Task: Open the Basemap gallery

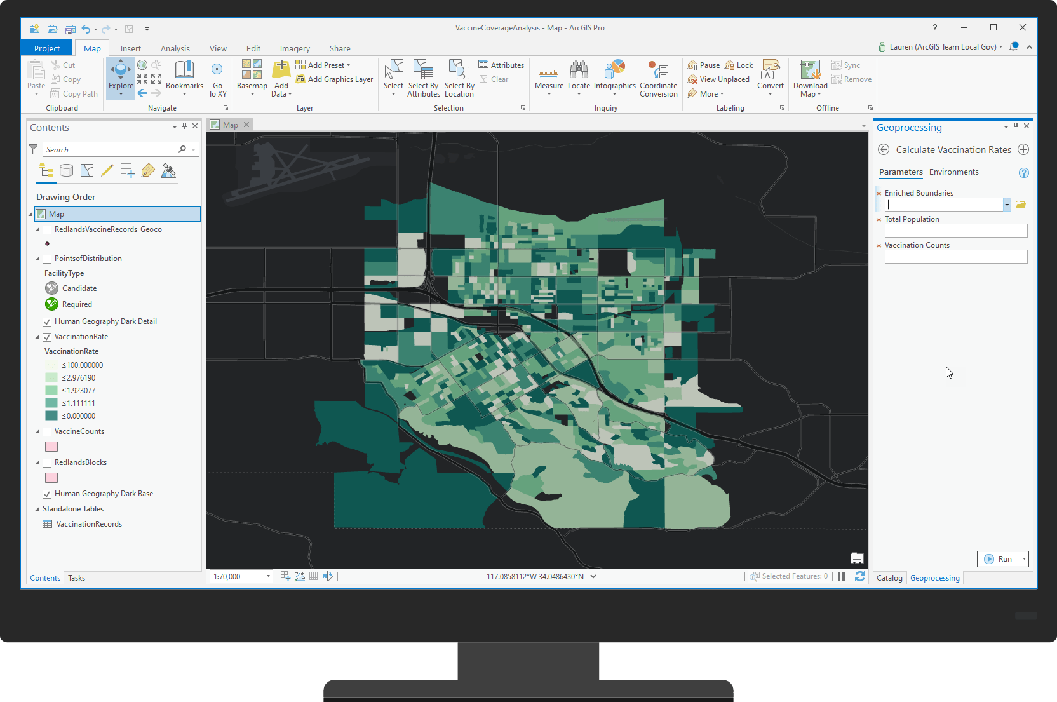Action: click(x=252, y=78)
